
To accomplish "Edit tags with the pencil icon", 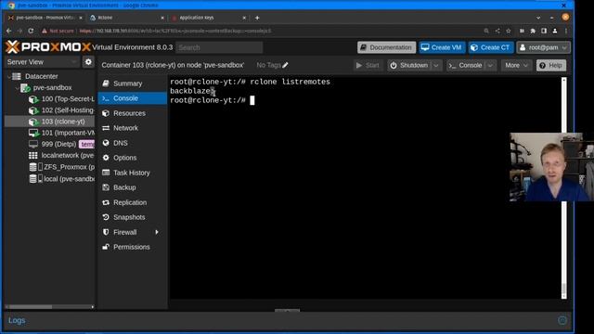I will [285, 65].
